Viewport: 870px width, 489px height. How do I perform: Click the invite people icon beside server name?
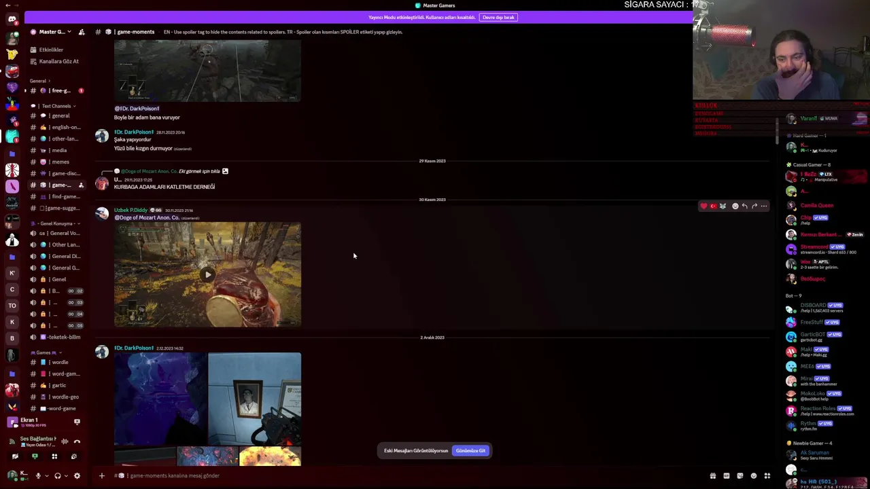coord(82,32)
